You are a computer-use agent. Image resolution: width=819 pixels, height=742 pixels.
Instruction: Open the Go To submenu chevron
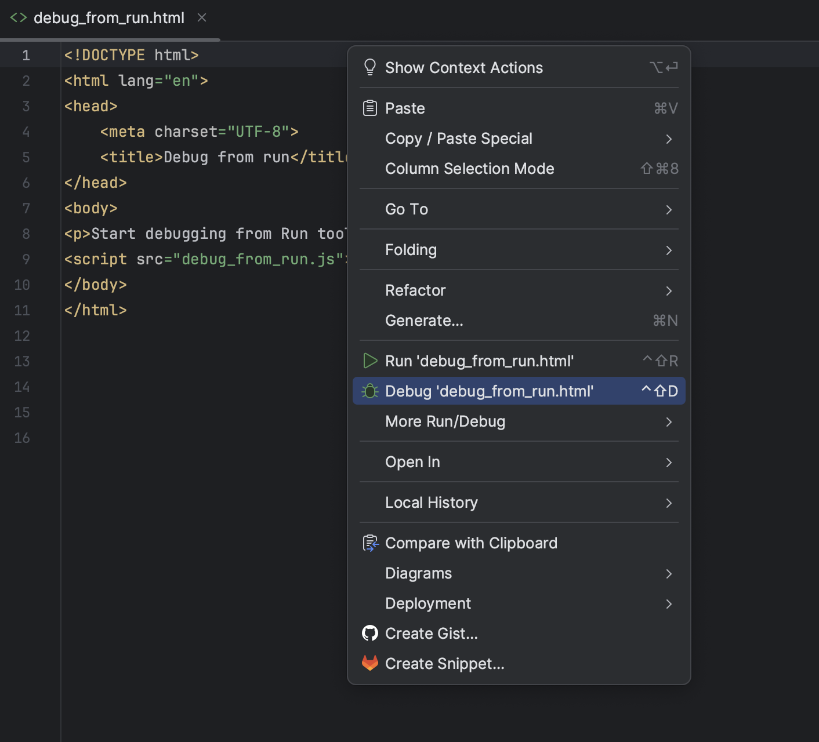coord(669,209)
